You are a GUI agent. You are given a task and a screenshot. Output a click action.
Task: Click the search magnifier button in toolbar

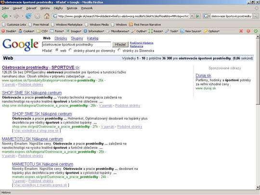[x=256, y=16]
